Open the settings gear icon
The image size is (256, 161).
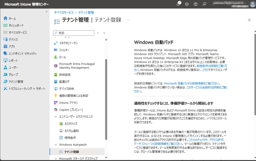pyautogui.click(x=187, y=4)
